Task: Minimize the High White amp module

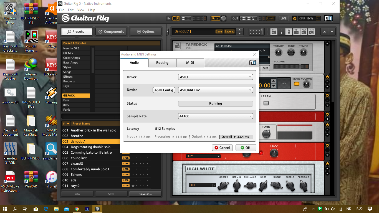Action: [327, 169]
